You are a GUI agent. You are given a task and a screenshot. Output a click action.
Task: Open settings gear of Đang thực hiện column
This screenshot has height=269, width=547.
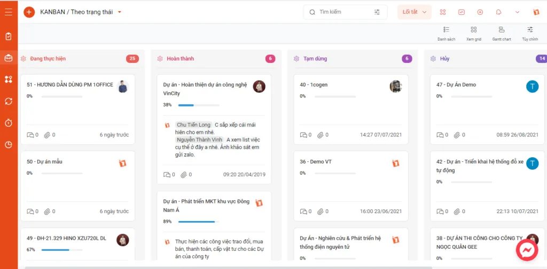click(x=24, y=59)
